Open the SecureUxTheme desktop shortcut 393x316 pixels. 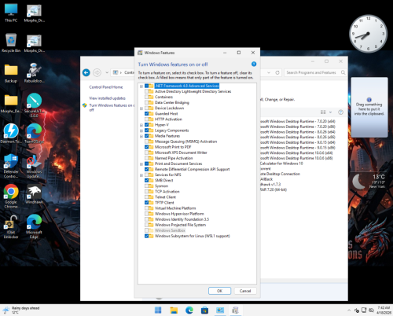coord(34,105)
